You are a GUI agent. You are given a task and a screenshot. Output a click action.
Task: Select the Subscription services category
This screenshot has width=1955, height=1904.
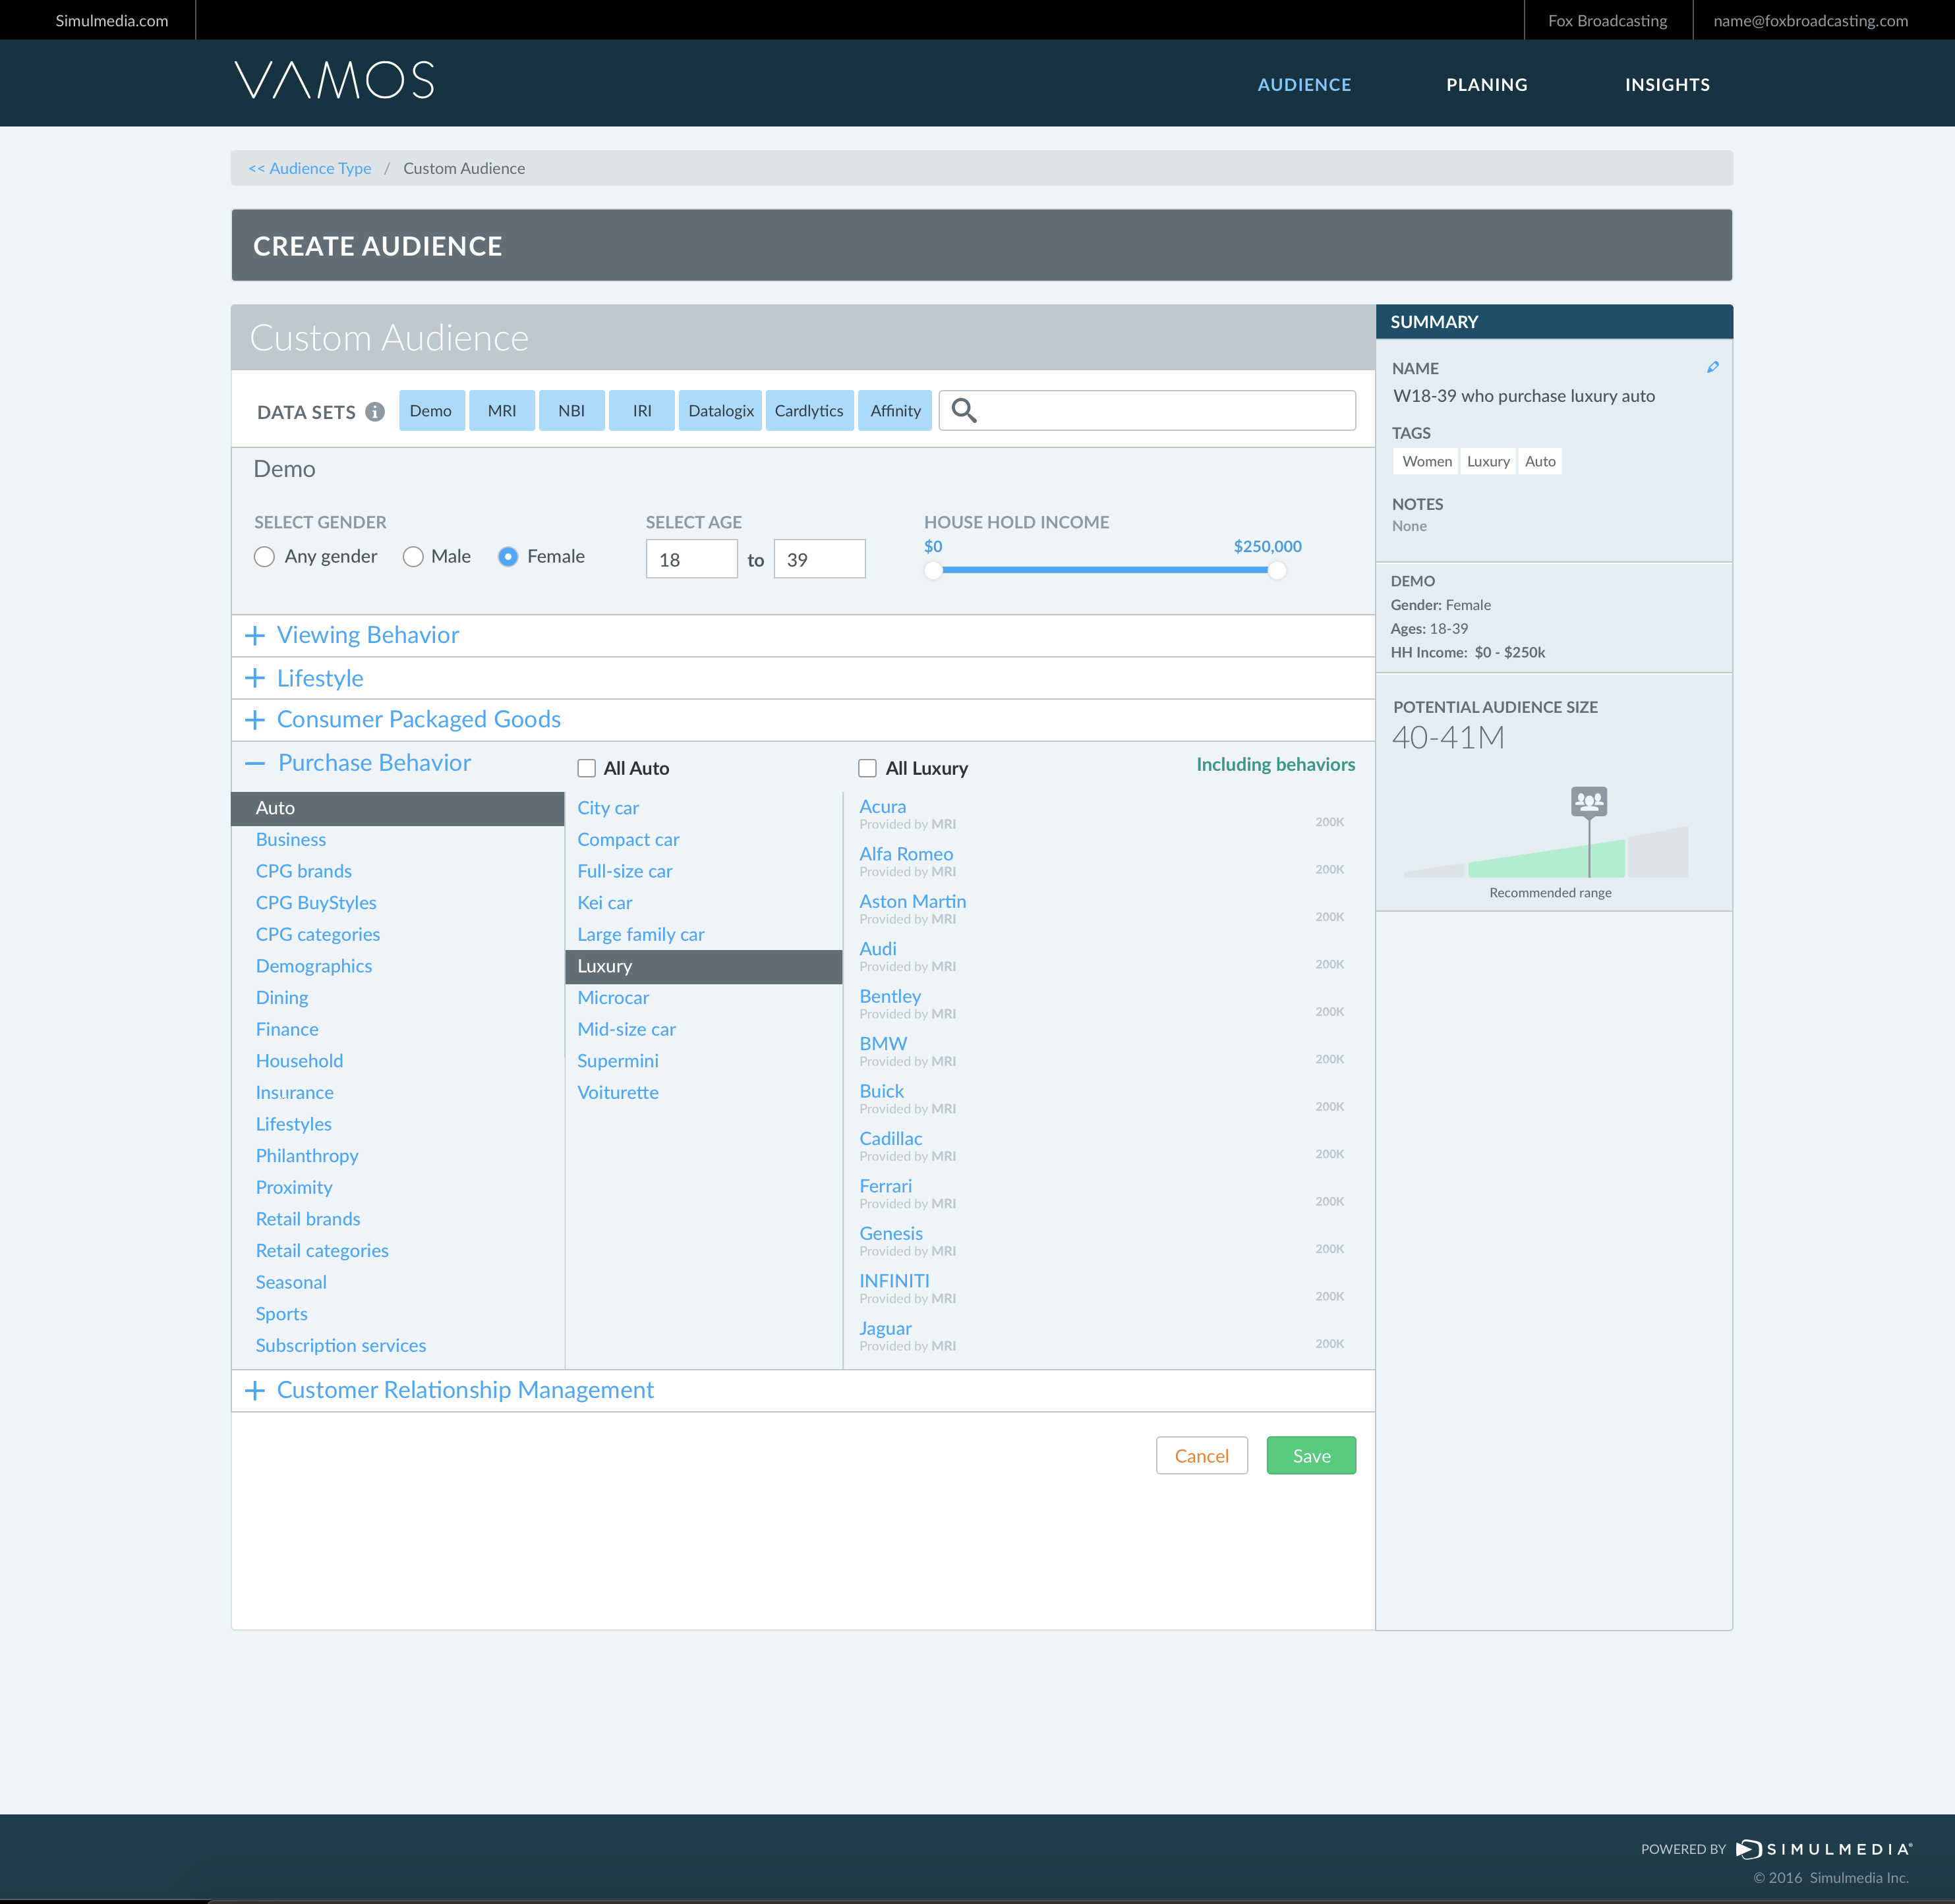(340, 1345)
